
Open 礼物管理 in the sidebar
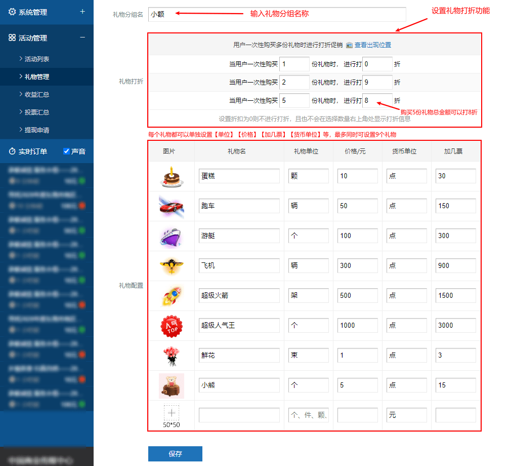click(x=36, y=76)
